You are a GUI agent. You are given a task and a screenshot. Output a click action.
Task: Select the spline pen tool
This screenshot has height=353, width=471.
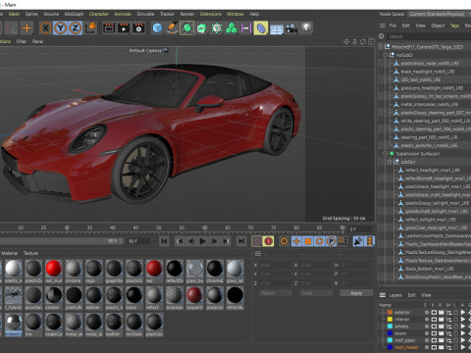coord(172,28)
